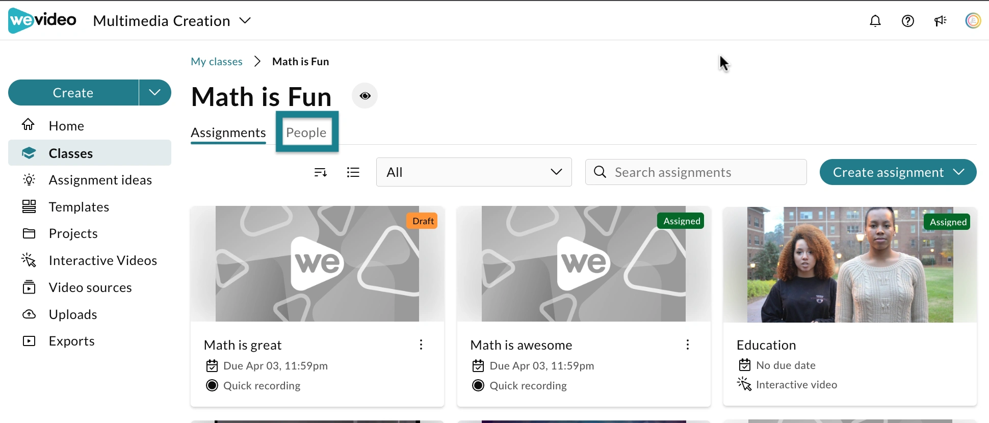Switch to list view icon

[353, 172]
